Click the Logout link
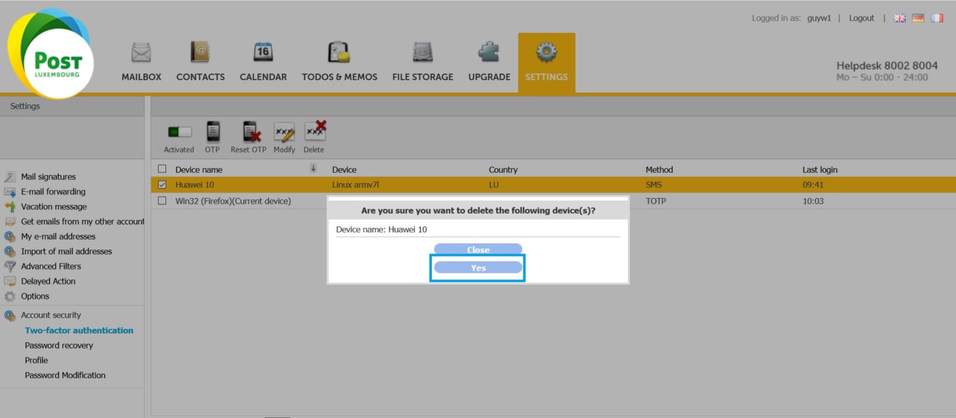The height and width of the screenshot is (418, 956). tap(861, 18)
